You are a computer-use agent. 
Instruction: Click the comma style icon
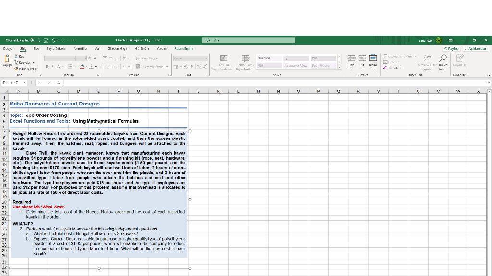(x=191, y=66)
